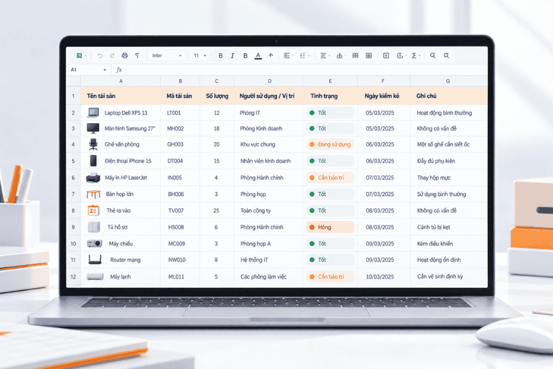The height and width of the screenshot is (369, 553).
Task: Select row 1 header number
Action: [73, 96]
